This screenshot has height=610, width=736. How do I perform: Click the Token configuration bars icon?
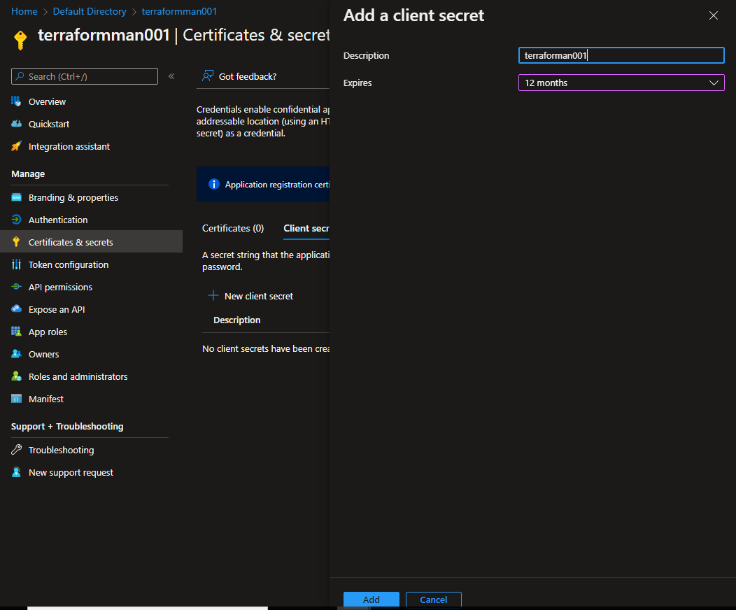click(16, 264)
